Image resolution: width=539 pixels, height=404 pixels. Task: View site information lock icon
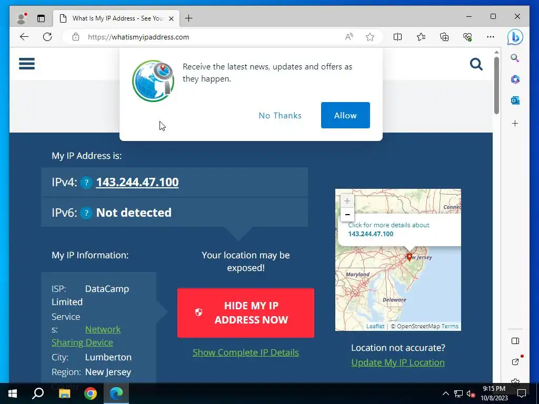76,37
